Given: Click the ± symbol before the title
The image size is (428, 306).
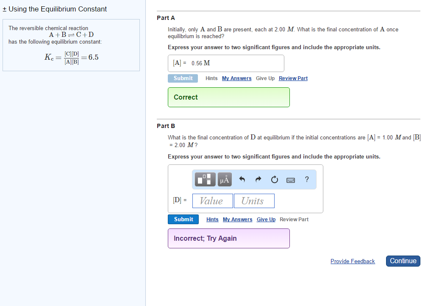Looking at the screenshot, I should point(4,9).
